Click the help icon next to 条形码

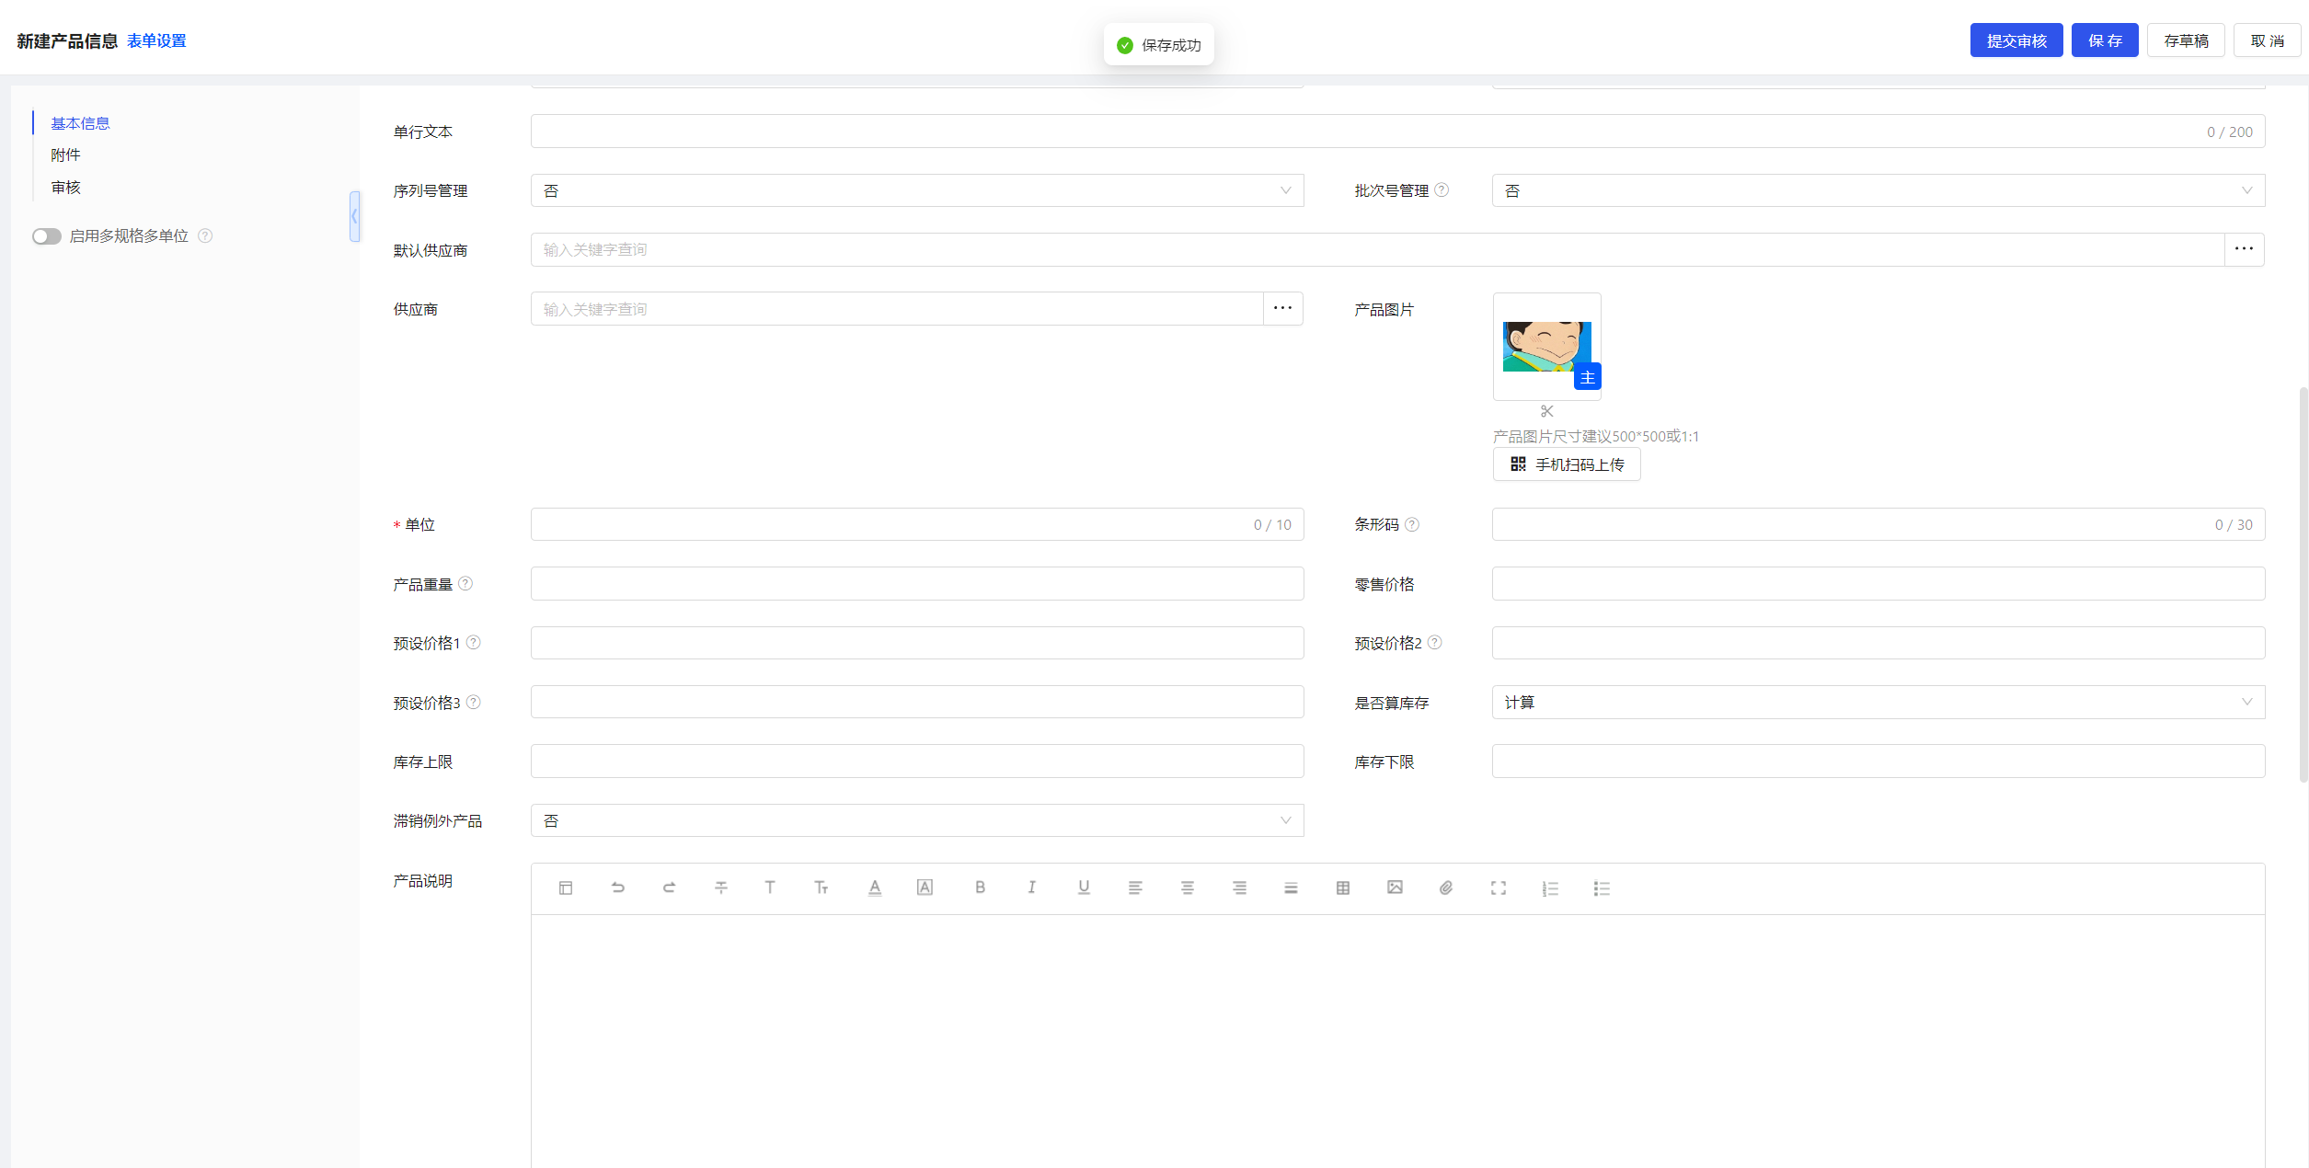[1412, 524]
